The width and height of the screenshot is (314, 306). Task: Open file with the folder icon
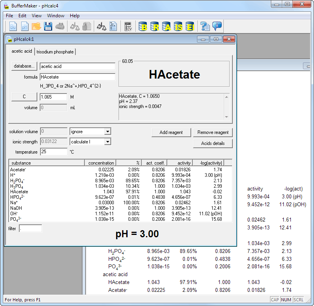click(x=36, y=26)
